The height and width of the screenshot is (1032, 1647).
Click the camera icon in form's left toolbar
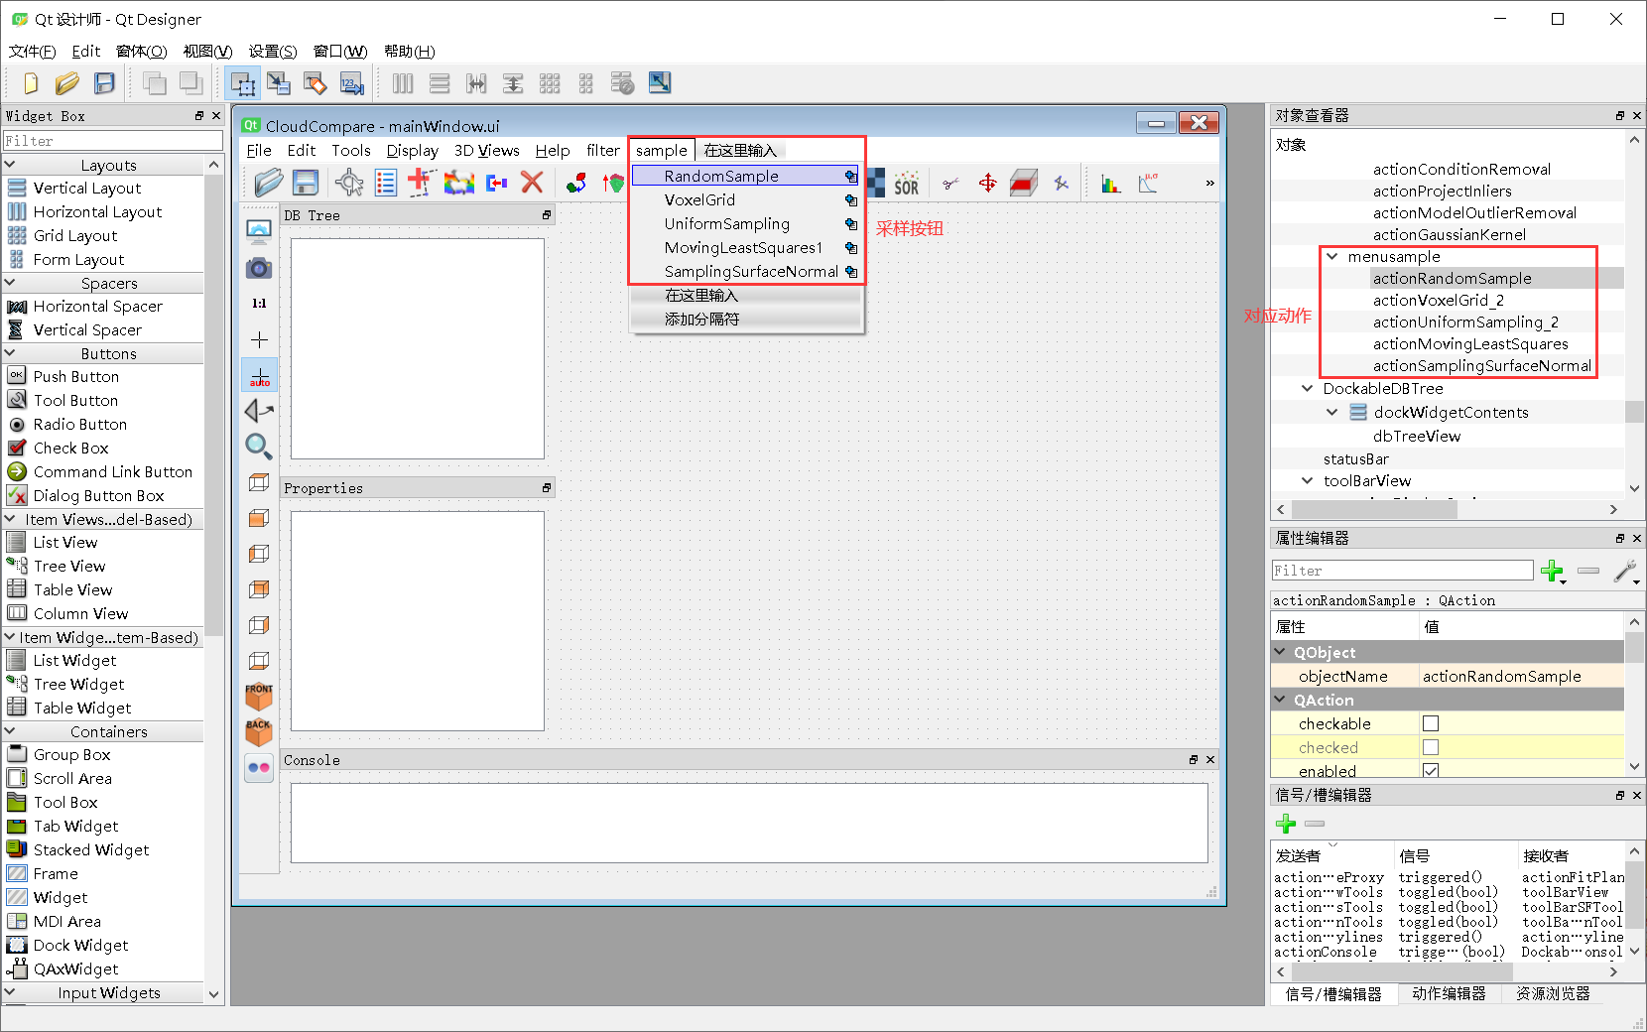pyautogui.click(x=259, y=268)
